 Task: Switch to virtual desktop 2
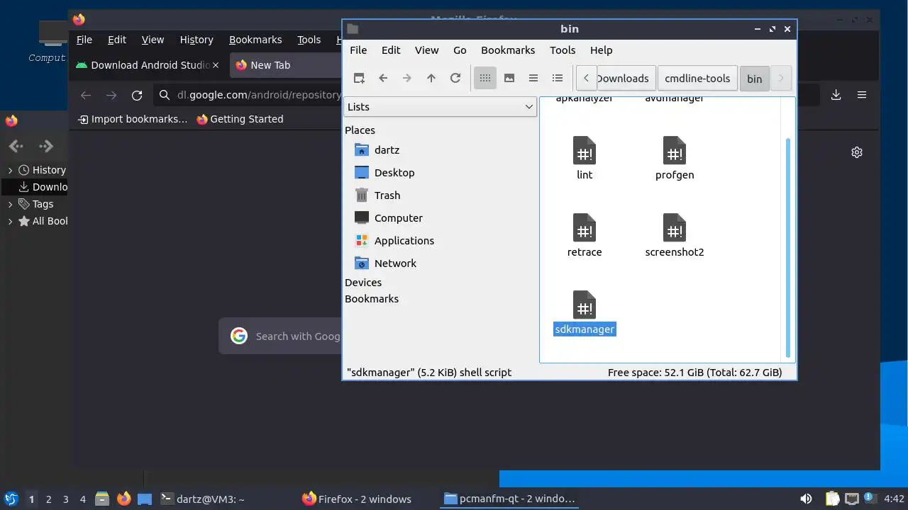click(x=48, y=499)
